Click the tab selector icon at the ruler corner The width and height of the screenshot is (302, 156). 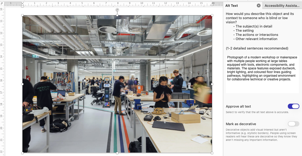[2, 3]
